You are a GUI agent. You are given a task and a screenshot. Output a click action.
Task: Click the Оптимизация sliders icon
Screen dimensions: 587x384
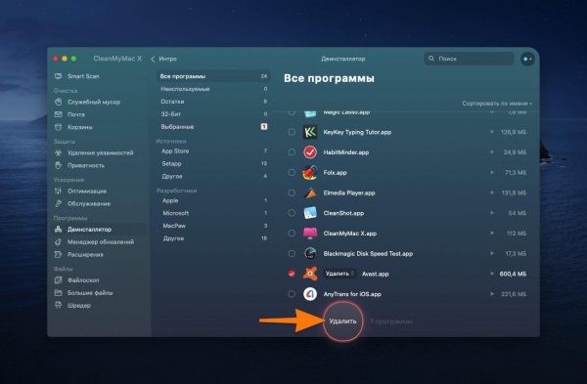(58, 192)
